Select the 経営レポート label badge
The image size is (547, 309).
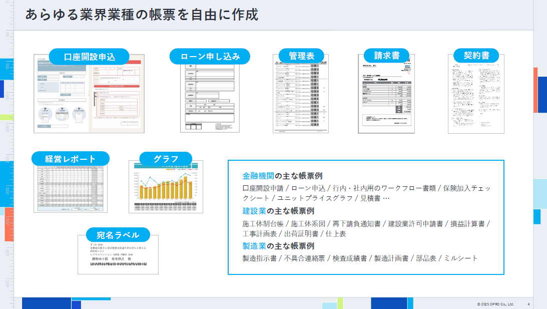point(71,159)
